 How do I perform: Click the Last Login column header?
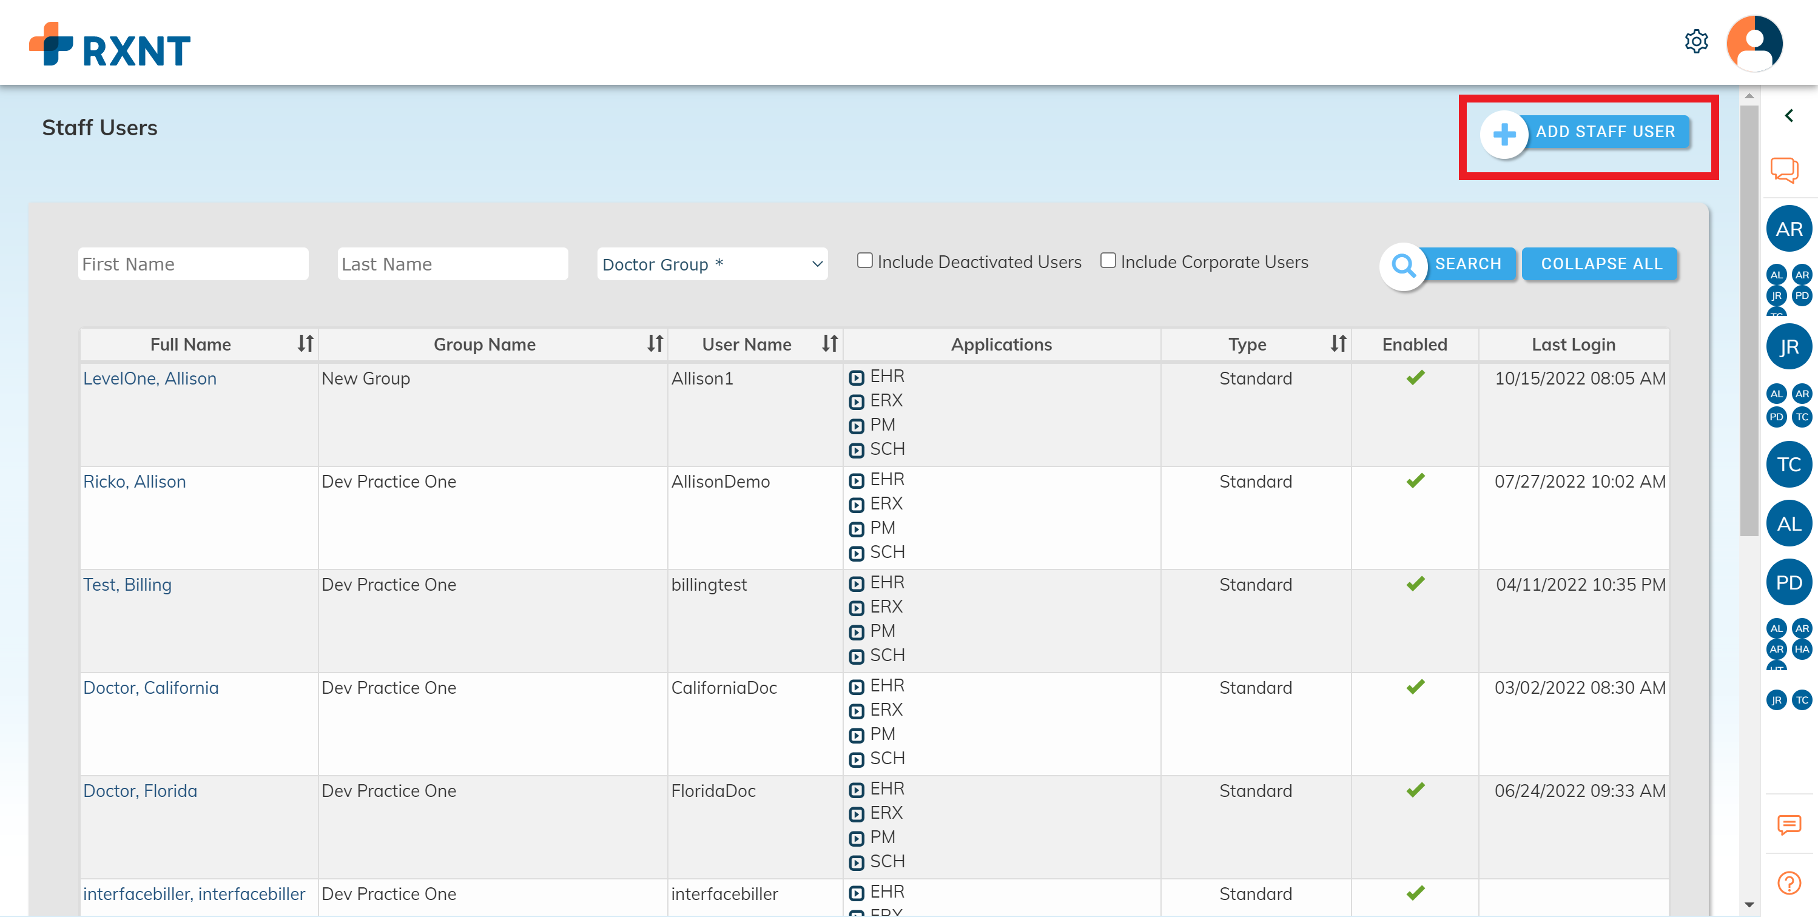tap(1574, 344)
